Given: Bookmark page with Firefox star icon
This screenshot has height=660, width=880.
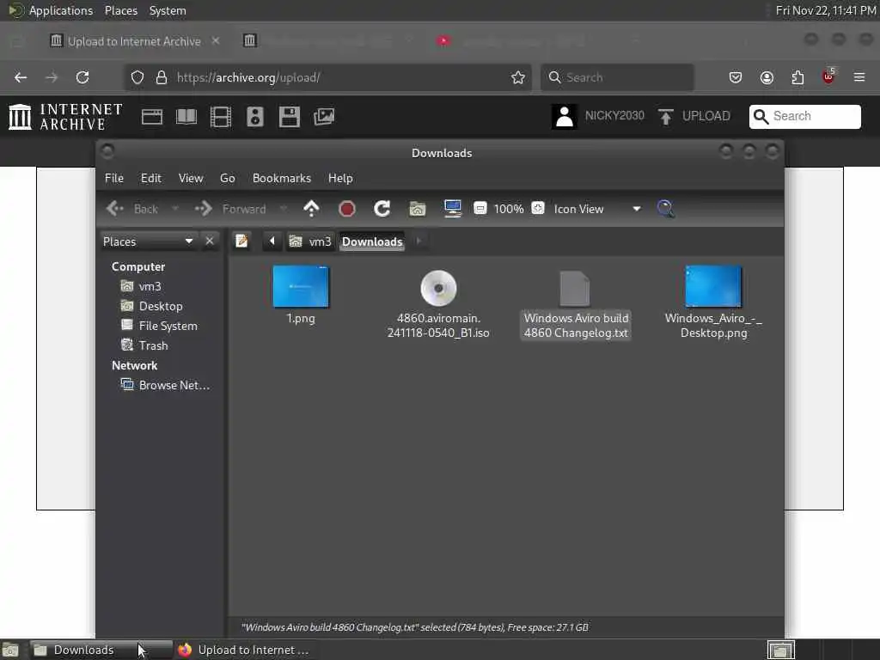Looking at the screenshot, I should coord(518,77).
